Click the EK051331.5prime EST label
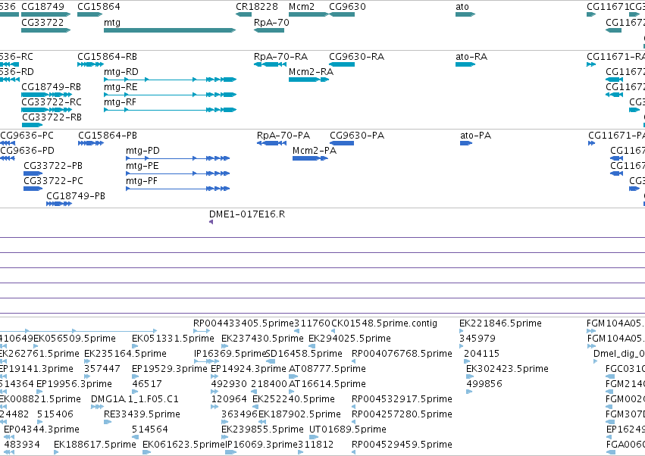645x456 pixels. [x=173, y=339]
